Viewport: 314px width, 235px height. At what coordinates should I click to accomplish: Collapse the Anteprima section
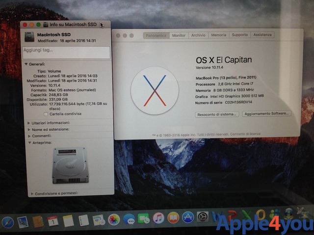click(x=29, y=143)
